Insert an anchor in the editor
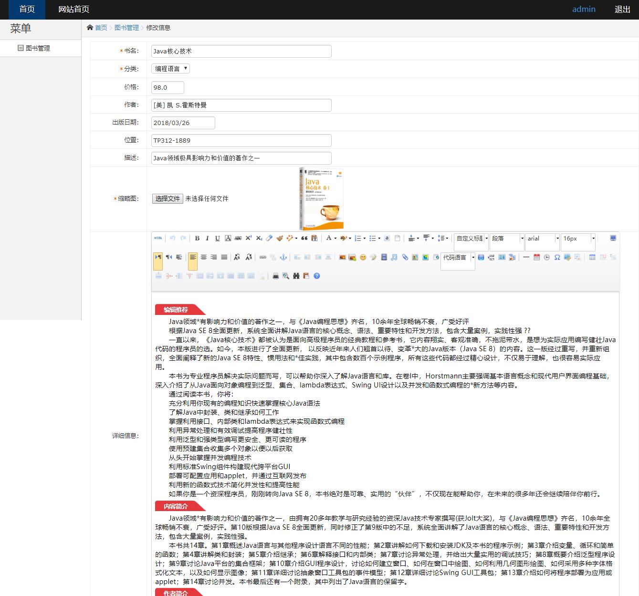 point(283,257)
